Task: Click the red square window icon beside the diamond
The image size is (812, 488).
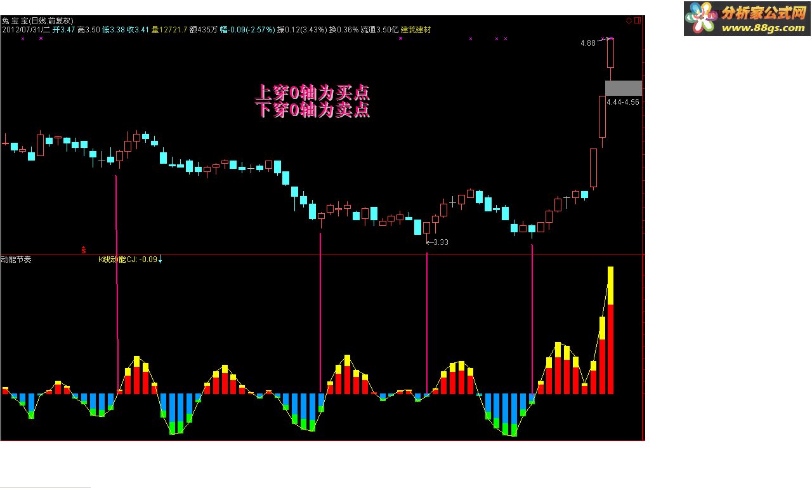Action: pyautogui.click(x=638, y=20)
